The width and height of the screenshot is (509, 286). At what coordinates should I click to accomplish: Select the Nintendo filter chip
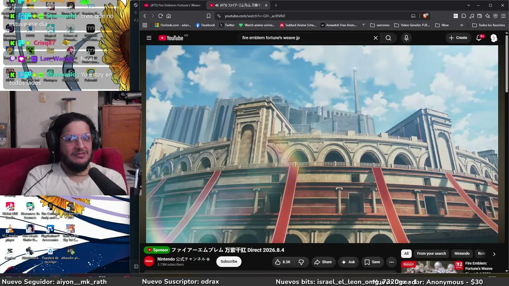coord(462,253)
